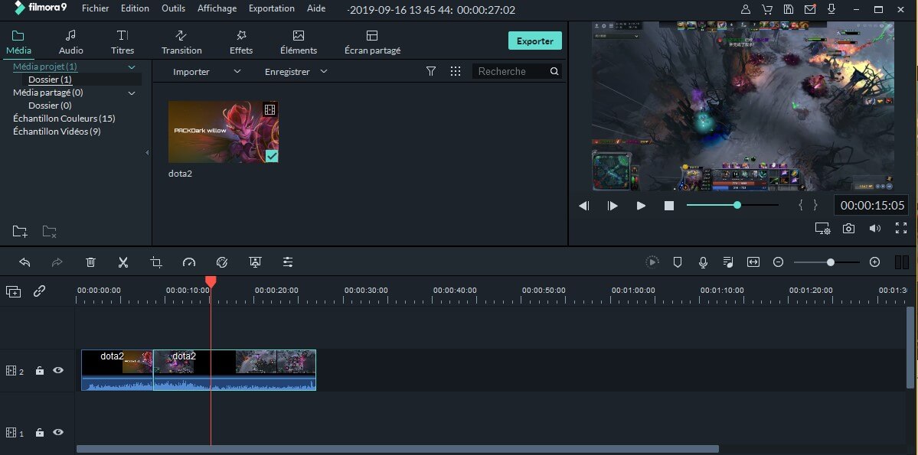This screenshot has width=918, height=455.
Task: Open the Affichage menu
Action: tap(217, 8)
